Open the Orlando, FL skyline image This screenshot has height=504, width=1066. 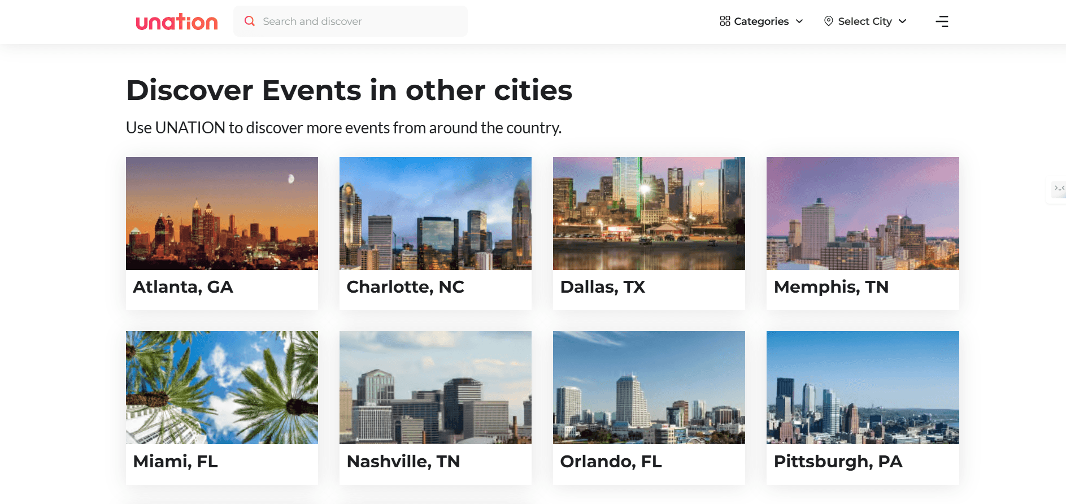pyautogui.click(x=649, y=388)
